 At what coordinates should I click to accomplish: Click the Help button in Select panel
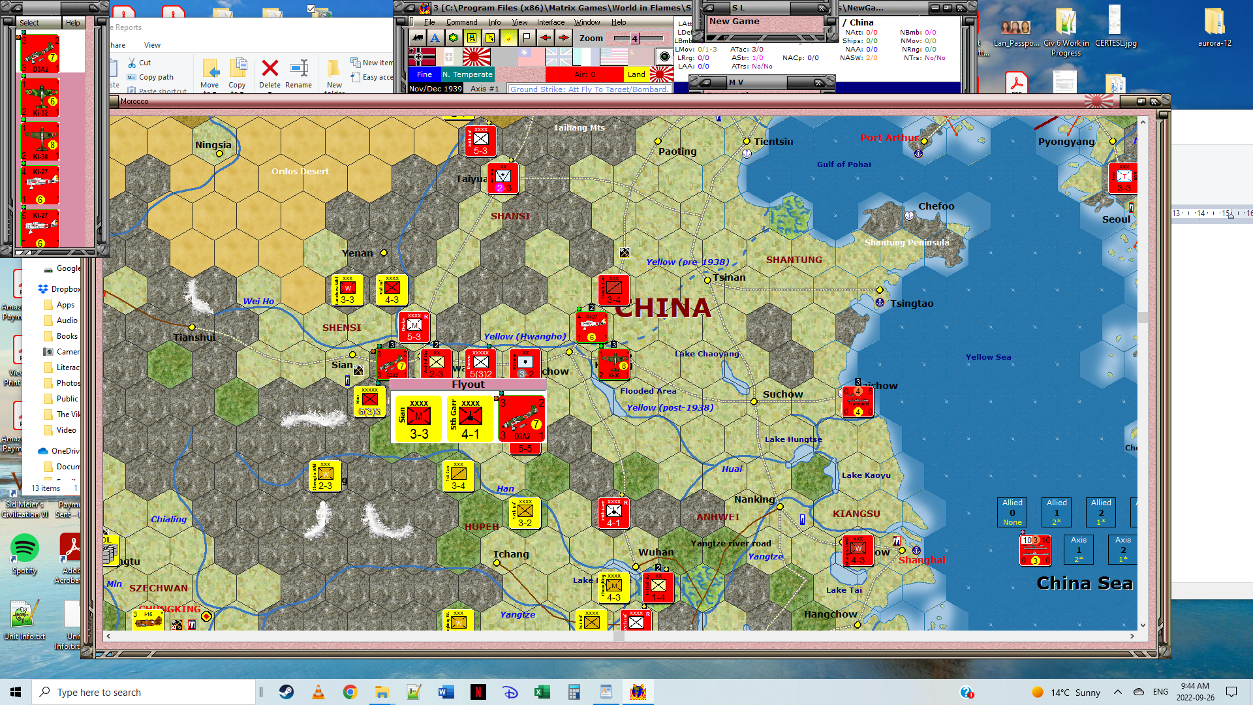pyautogui.click(x=72, y=23)
